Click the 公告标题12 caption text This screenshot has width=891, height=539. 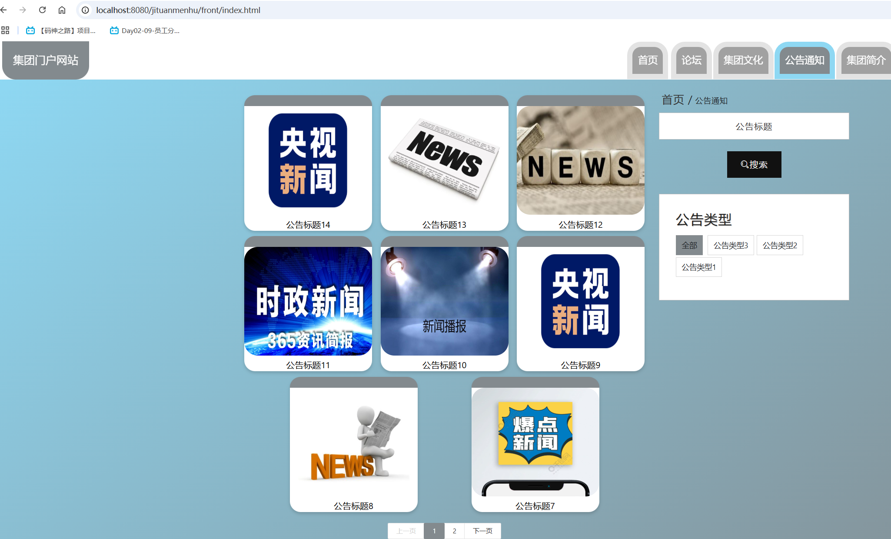pos(580,225)
